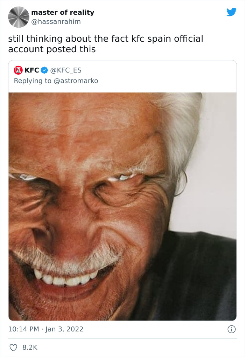
Task: Click the username master of reality
Action: pos(62,12)
